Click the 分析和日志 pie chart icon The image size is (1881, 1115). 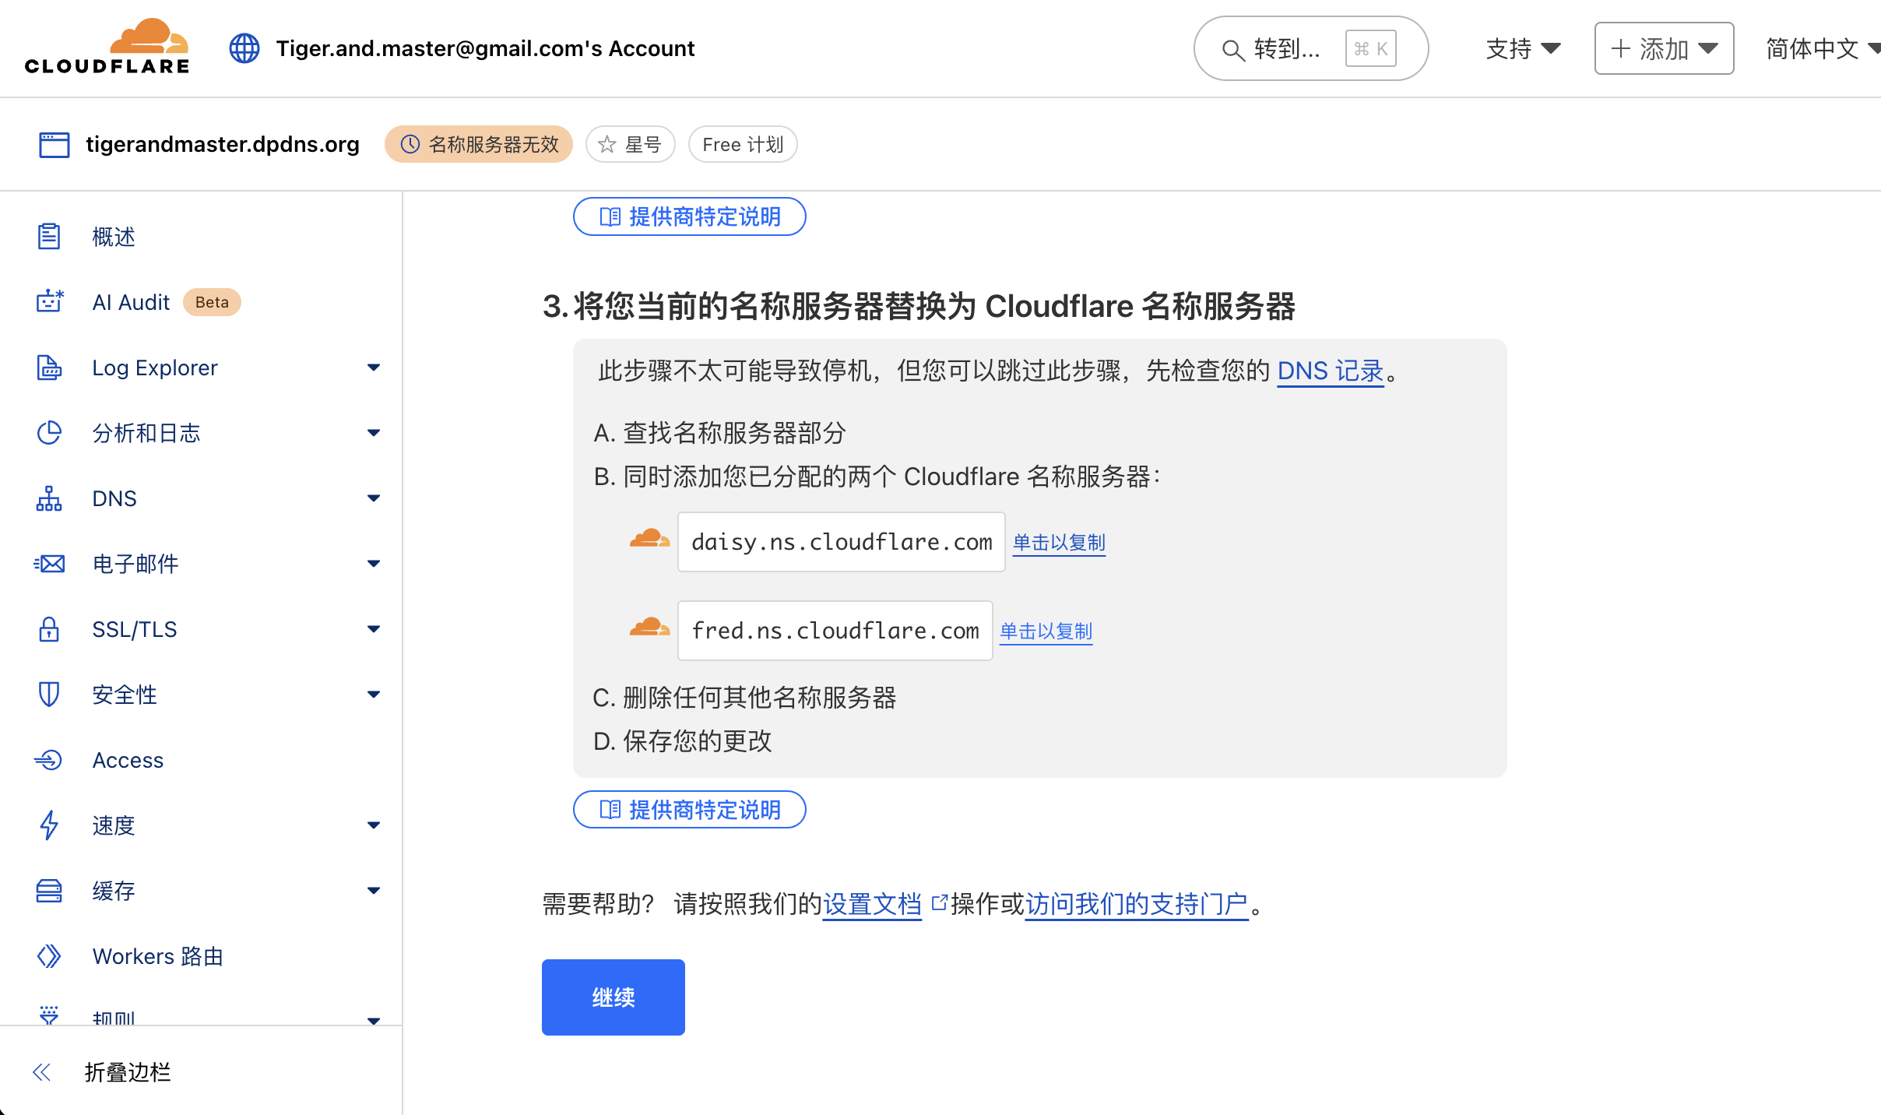pos(49,432)
